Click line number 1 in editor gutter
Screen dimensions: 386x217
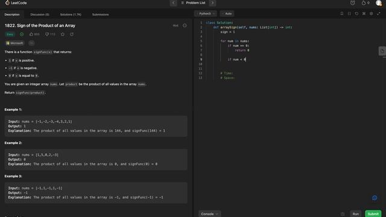(201, 23)
